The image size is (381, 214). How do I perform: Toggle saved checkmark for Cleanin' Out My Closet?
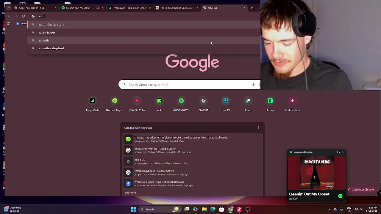tap(340, 196)
